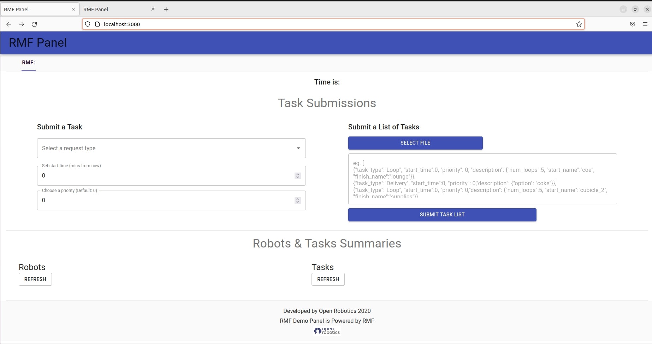652x344 pixels.
Task: Go back with the browser back arrow
Action: click(x=9, y=24)
